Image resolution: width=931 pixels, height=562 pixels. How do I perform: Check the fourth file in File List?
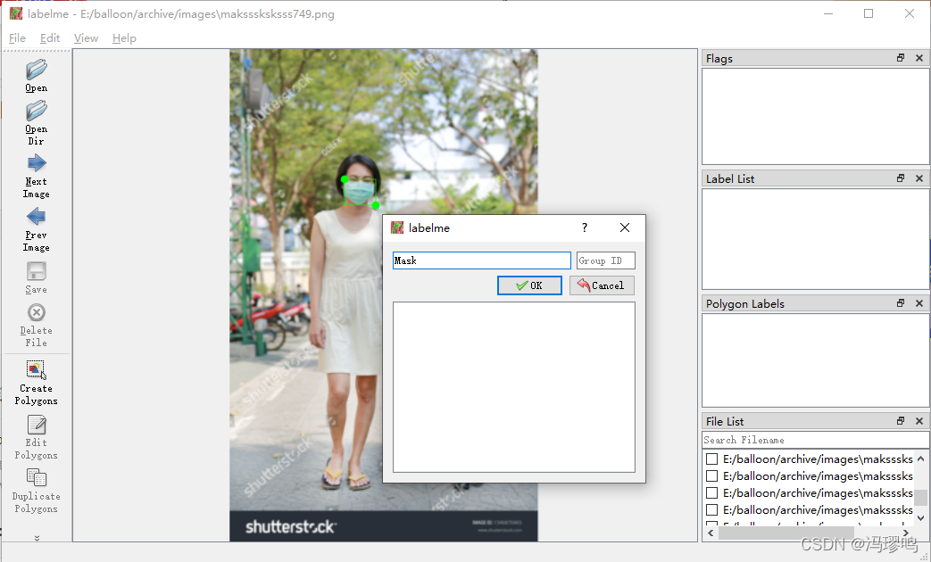pos(712,509)
